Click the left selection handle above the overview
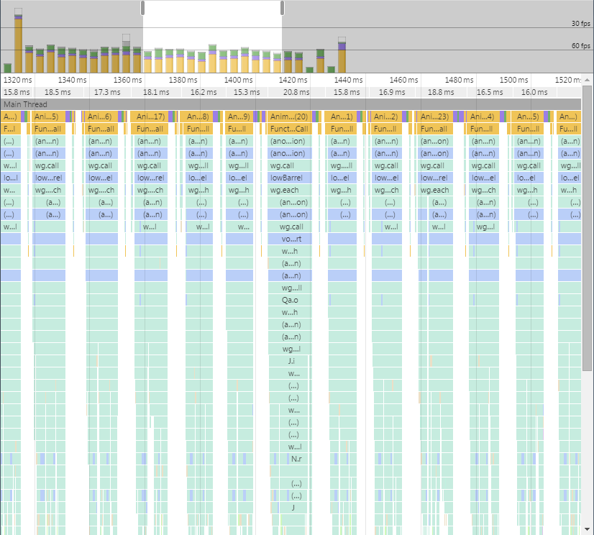 click(141, 6)
